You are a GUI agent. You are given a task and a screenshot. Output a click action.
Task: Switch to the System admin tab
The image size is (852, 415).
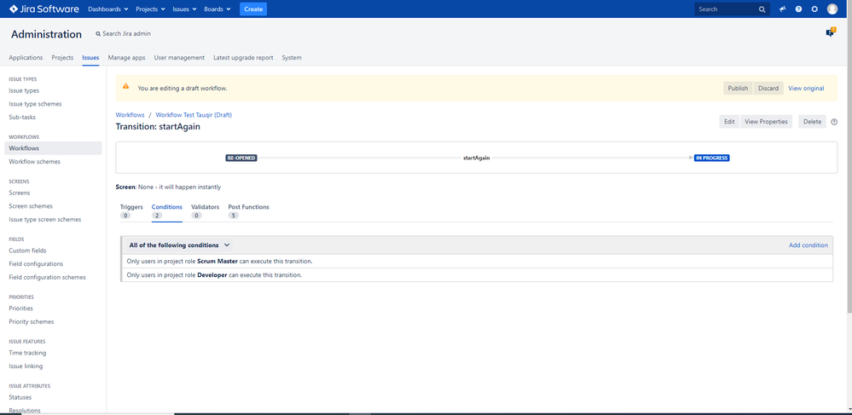292,58
